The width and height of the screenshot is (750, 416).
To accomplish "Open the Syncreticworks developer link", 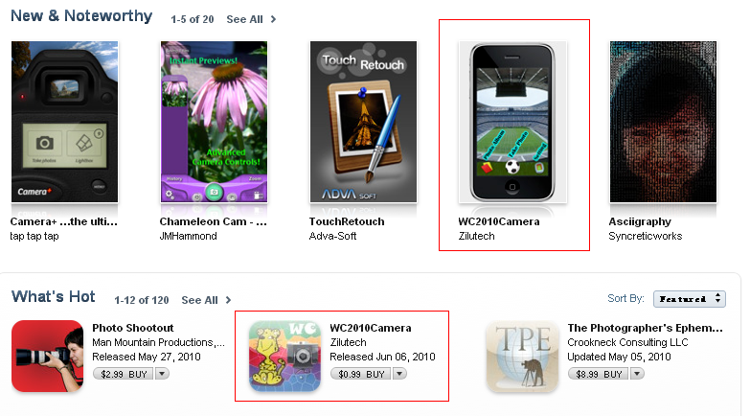I will point(646,236).
